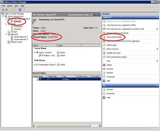Click the horizontal scrollbar right arrow

(100, 125)
